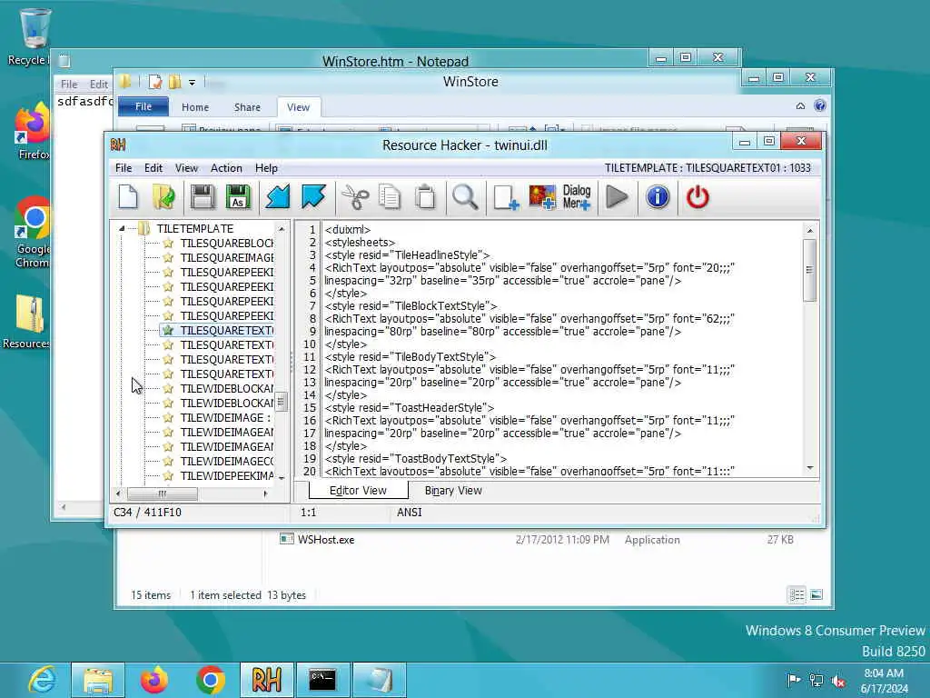Click tree horizontal scrollbar left arrow
The image size is (930, 698).
(x=118, y=494)
